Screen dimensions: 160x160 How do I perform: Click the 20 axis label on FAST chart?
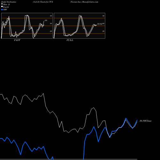coord(51,31)
